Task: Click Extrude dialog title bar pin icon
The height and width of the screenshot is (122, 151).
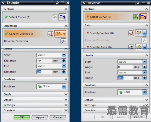Action: point(3,3)
